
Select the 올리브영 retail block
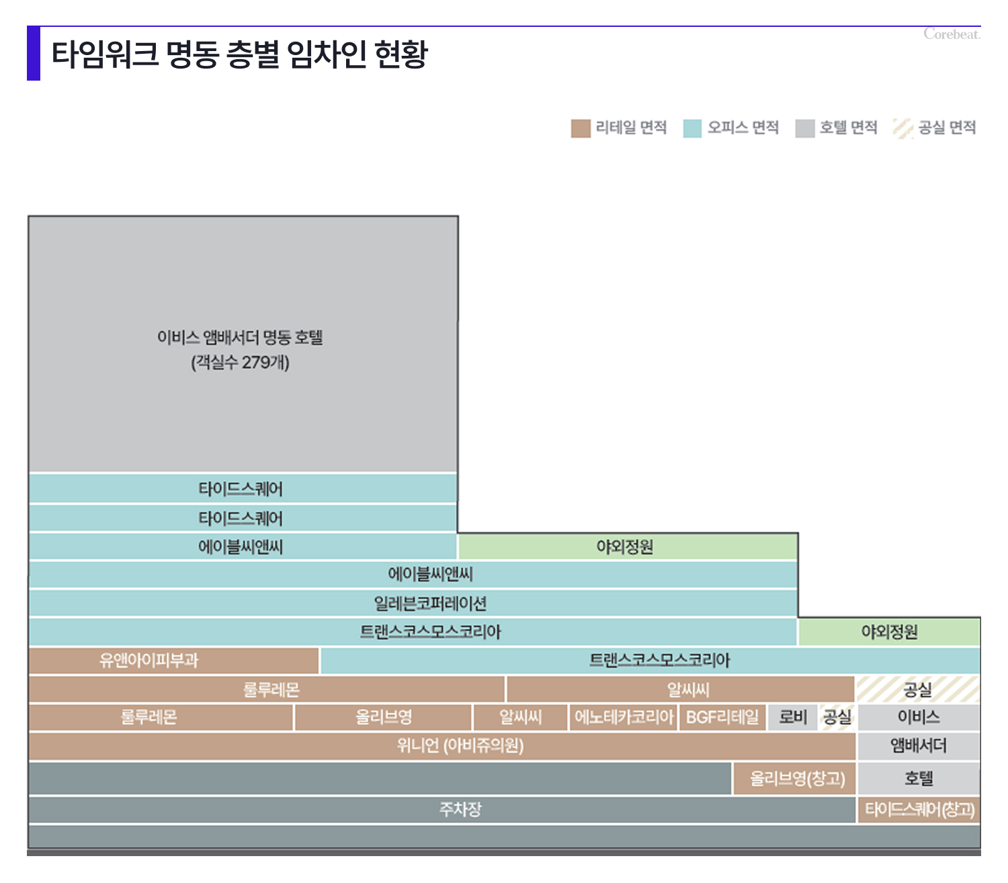383,718
